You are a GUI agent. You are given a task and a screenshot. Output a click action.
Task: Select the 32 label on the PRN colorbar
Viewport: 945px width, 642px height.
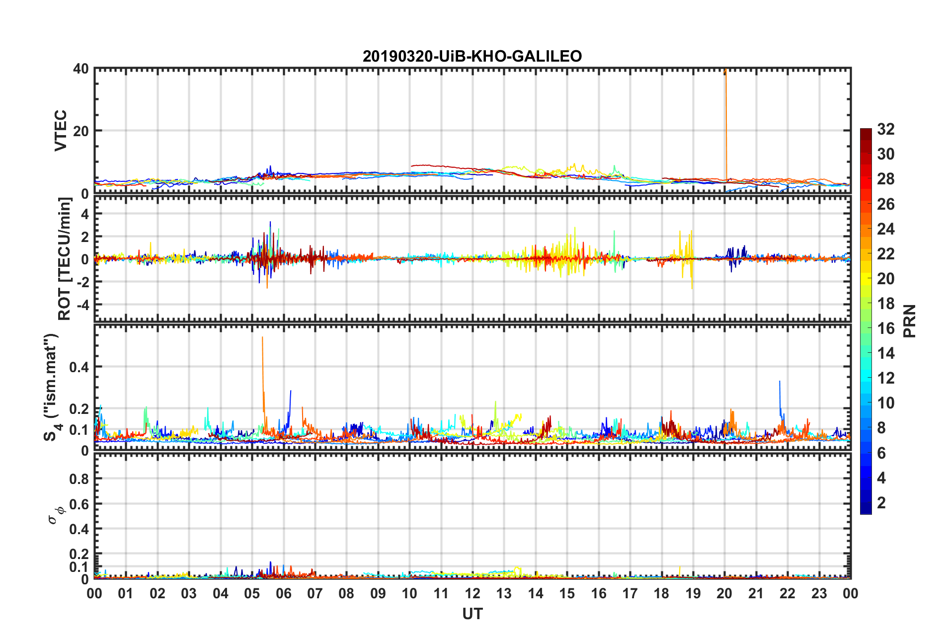click(886, 129)
